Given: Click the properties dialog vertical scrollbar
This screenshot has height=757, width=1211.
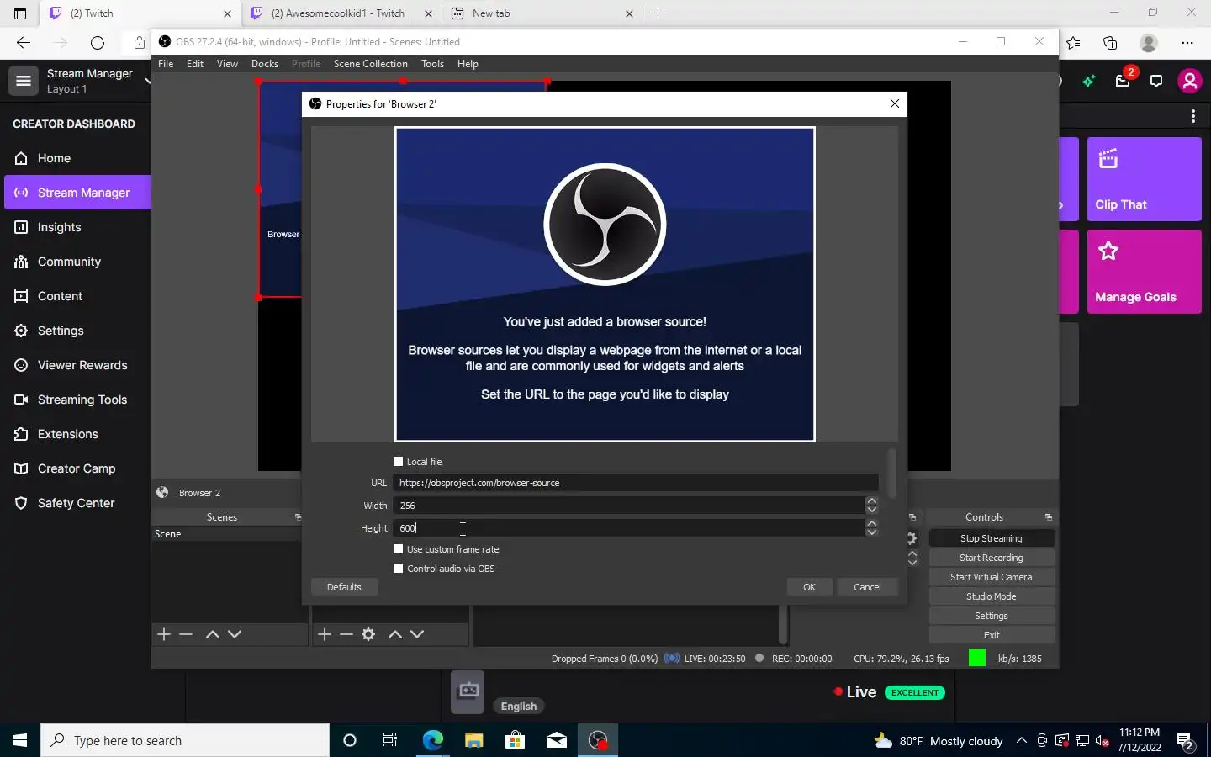Looking at the screenshot, I should (891, 474).
